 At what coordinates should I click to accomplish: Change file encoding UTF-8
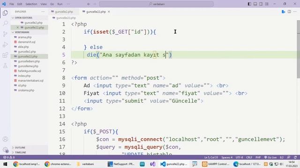[239, 157]
